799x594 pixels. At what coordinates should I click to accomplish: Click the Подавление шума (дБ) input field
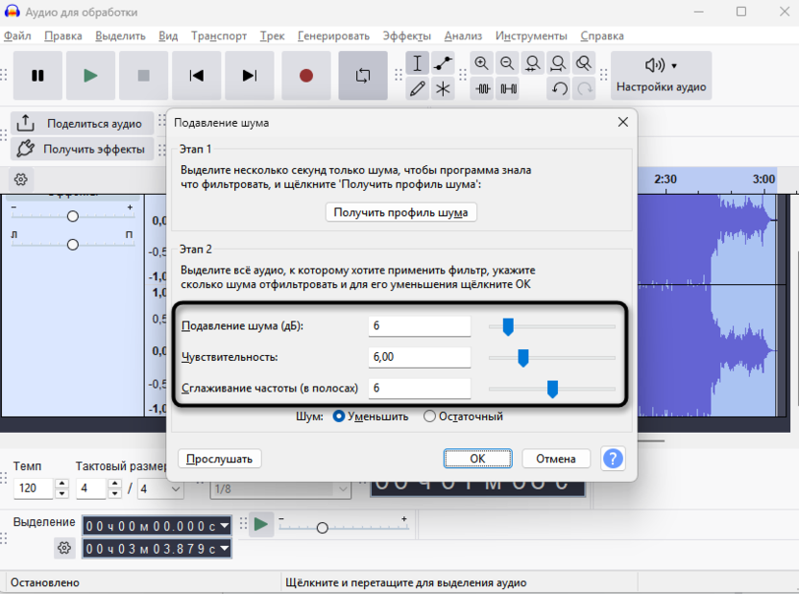(420, 325)
